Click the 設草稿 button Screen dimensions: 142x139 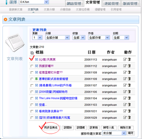pyautogui.click(x=94, y=128)
